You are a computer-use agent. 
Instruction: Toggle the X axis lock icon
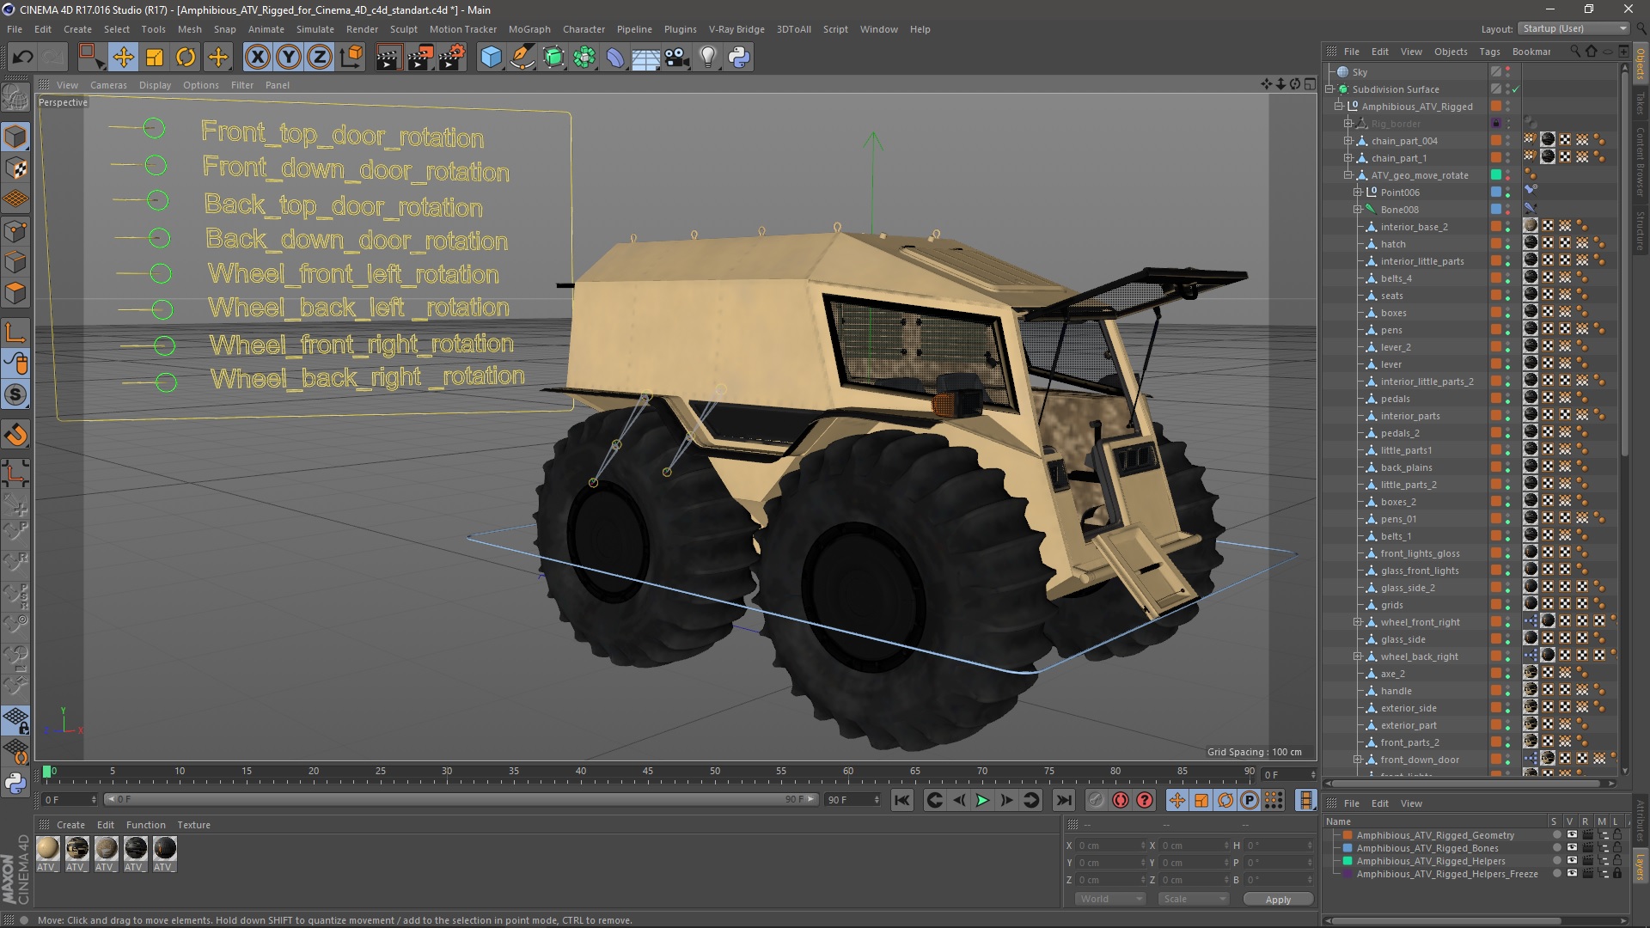pyautogui.click(x=257, y=58)
